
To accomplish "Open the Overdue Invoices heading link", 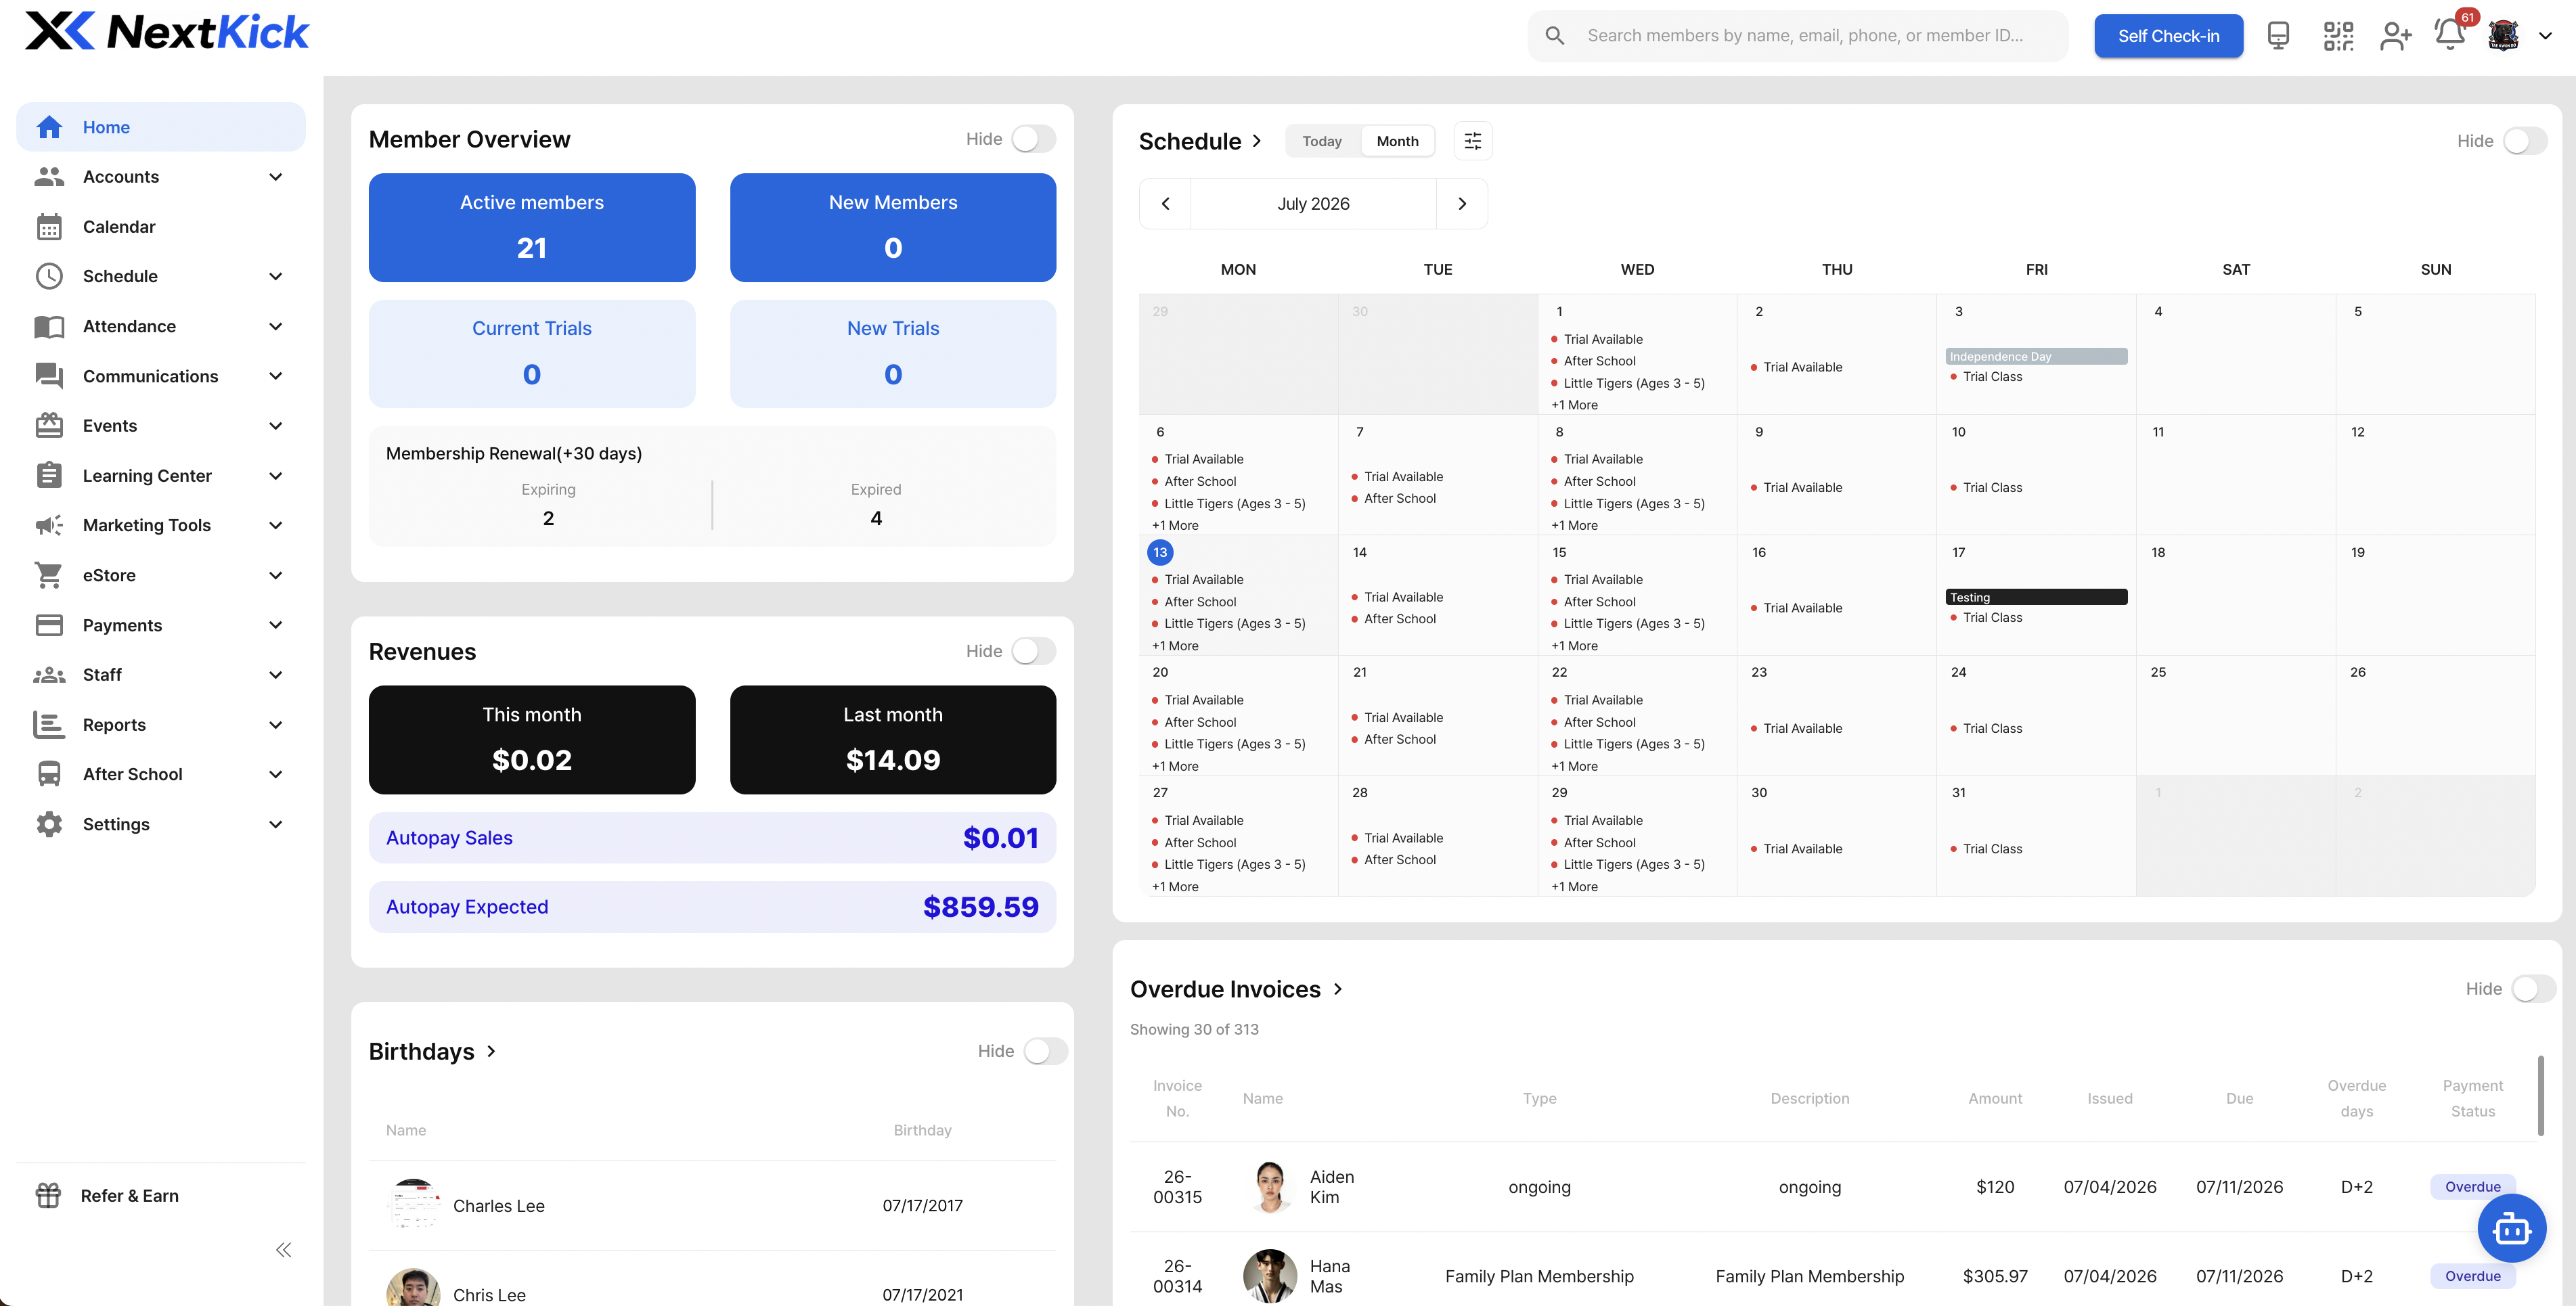I will coord(1236,989).
